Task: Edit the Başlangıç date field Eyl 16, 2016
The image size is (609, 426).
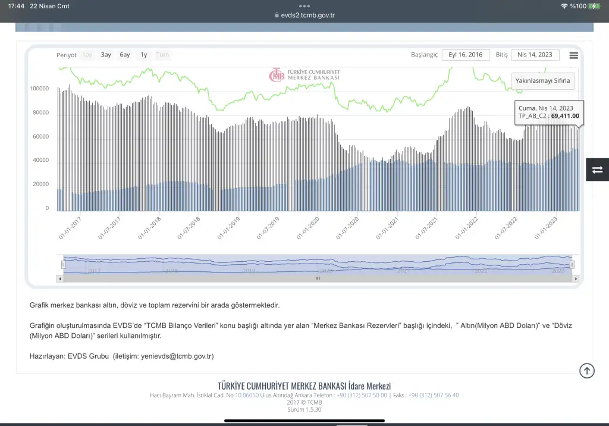Action: tap(465, 55)
